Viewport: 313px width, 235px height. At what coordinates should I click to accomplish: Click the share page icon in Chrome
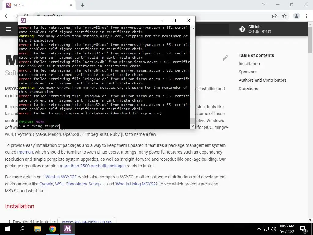pyautogui.click(x=274, y=16)
